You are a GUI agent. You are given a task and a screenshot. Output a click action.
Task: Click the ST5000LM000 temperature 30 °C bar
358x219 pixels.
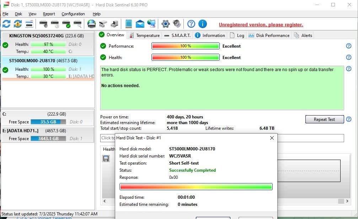pos(48,76)
